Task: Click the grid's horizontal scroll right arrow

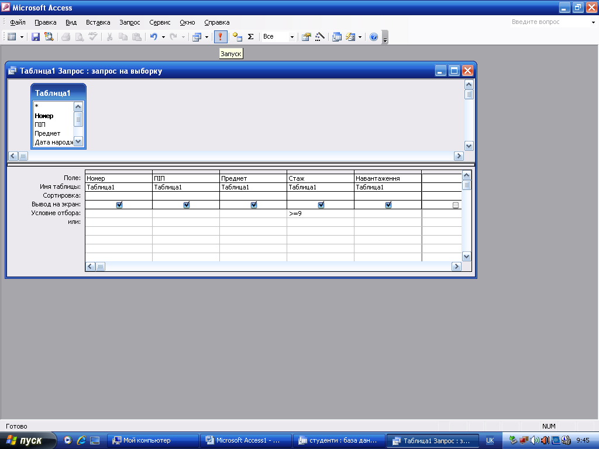Action: click(456, 267)
